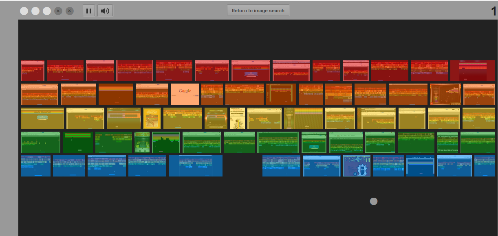Hit the large red brick ending the top row

473,70
